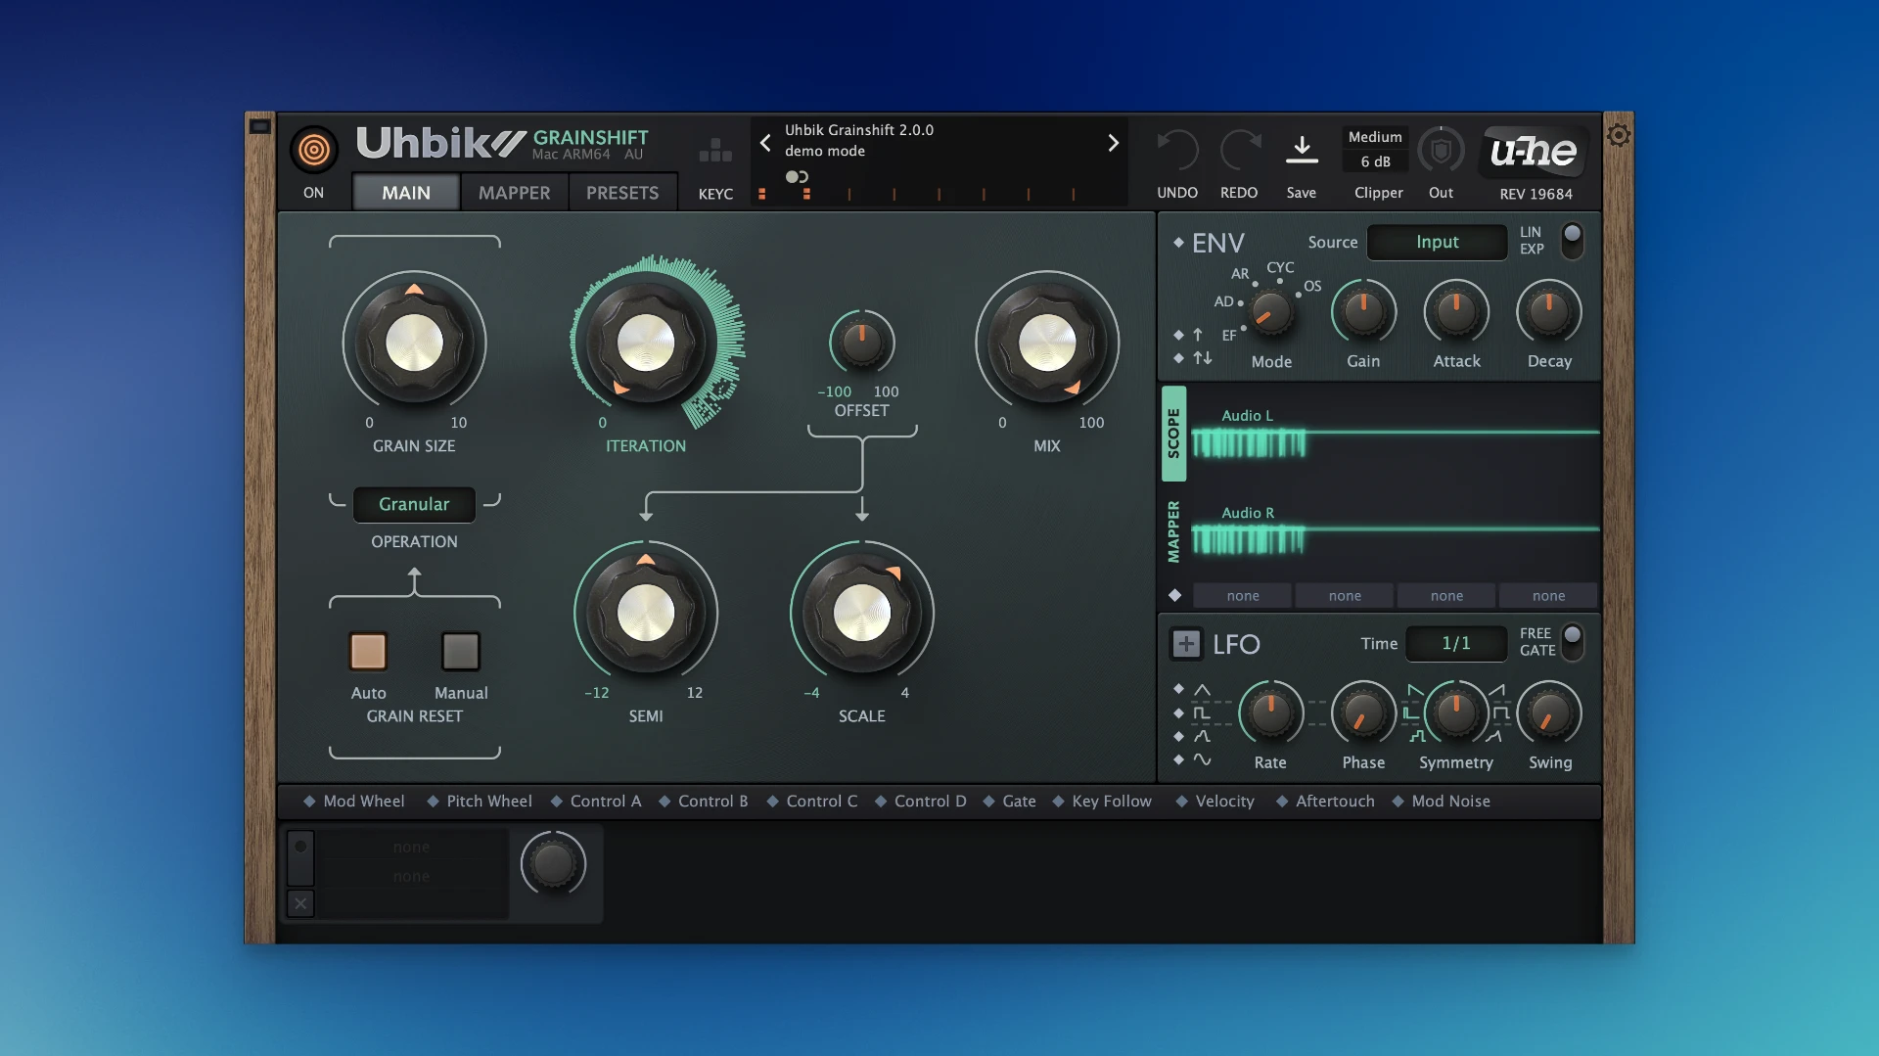Click the Auto grain reset button
This screenshot has width=1879, height=1056.
tap(368, 652)
